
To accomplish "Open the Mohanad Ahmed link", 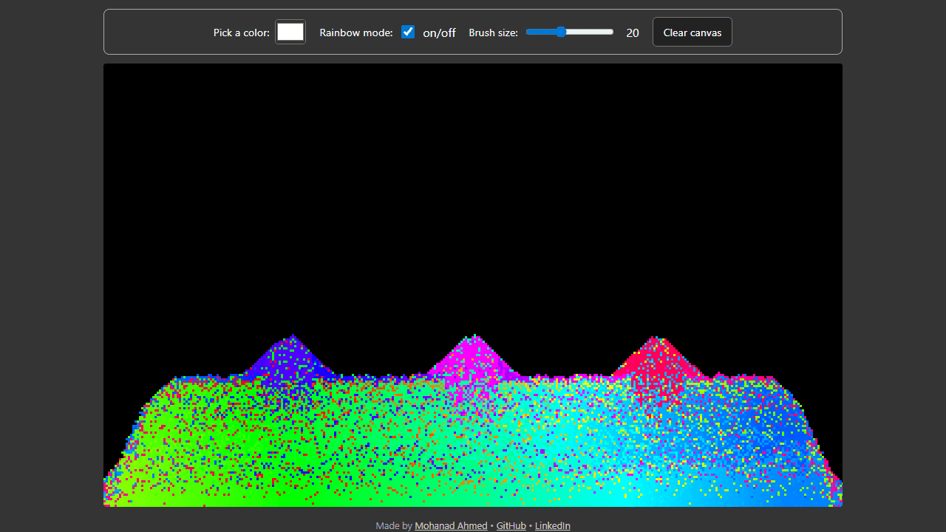I will click(x=451, y=525).
